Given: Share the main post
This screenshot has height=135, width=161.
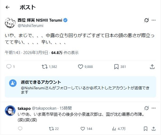Looking at the screenshot, I should point(152,67).
